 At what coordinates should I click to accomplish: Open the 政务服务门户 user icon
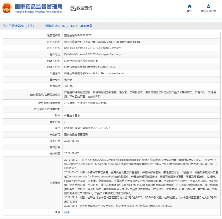[x=208, y=6]
